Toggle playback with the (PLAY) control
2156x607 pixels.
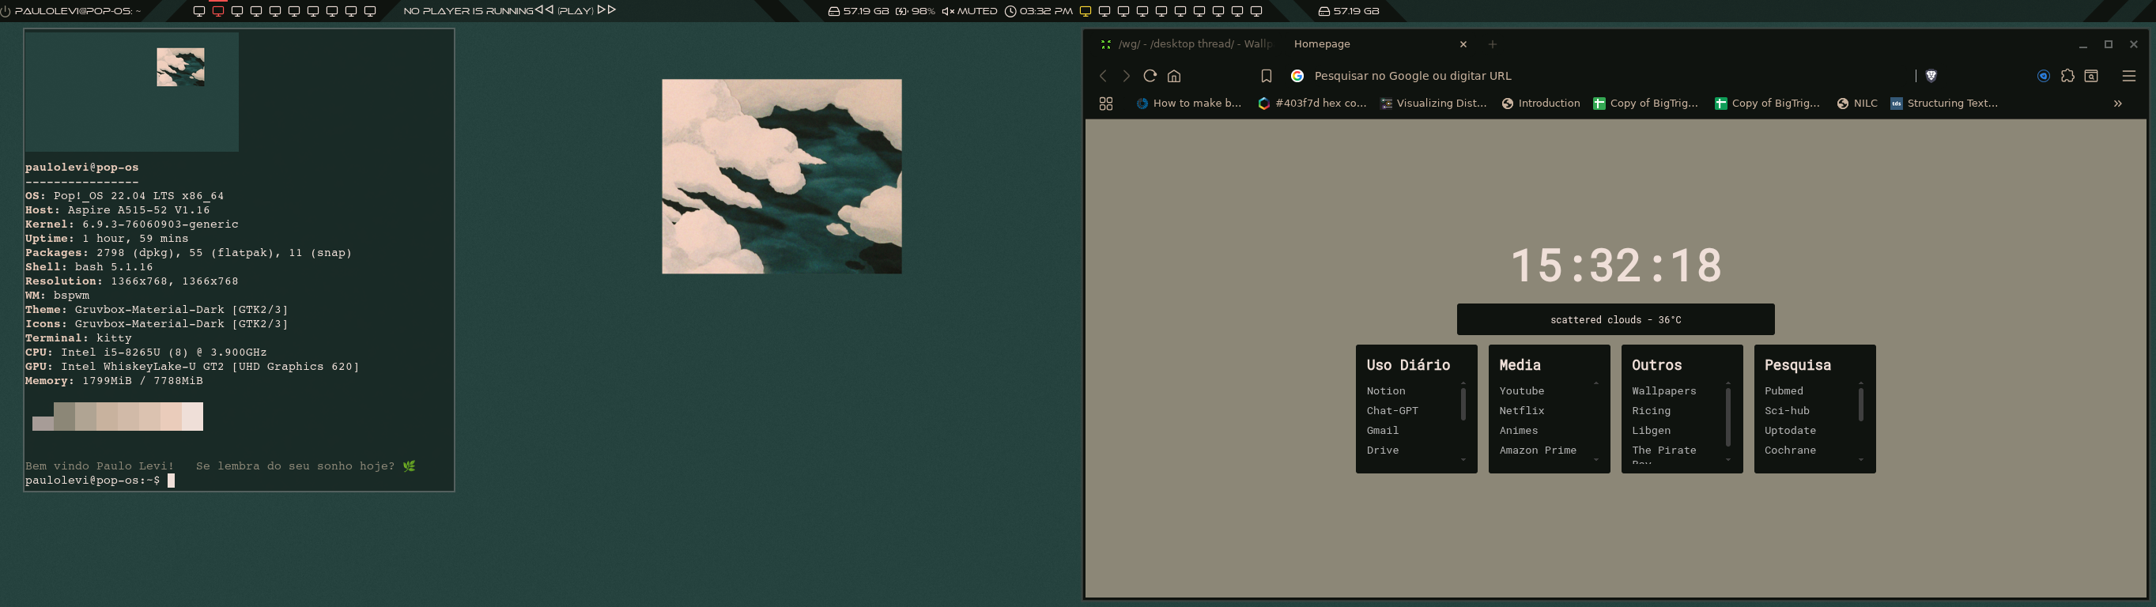click(575, 12)
